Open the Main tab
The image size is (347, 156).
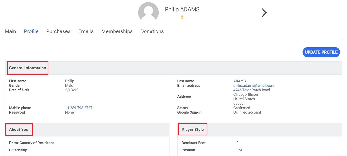point(10,31)
